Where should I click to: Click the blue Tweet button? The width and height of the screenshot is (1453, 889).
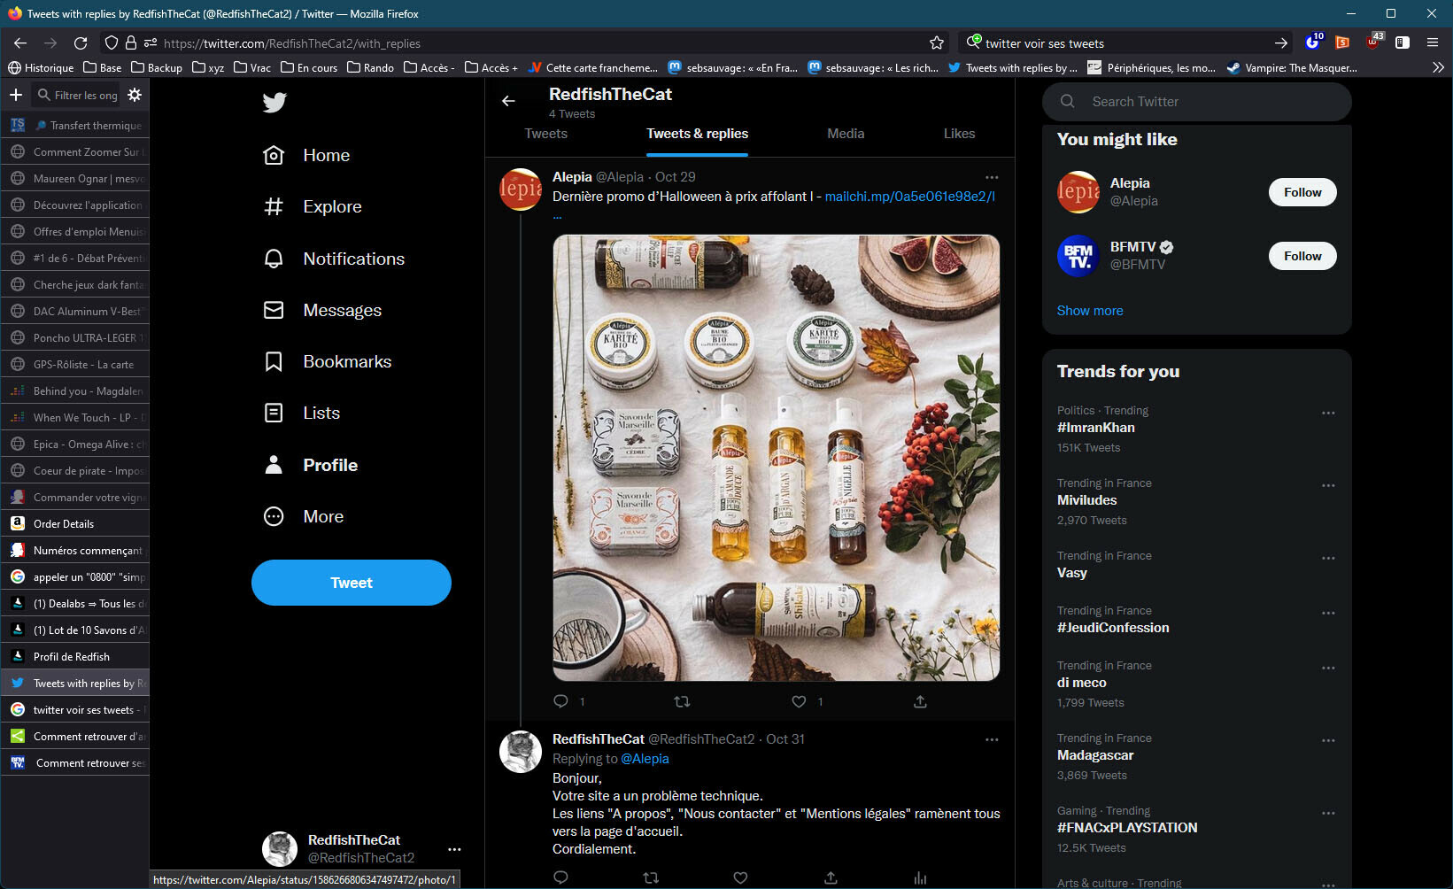[x=352, y=583]
